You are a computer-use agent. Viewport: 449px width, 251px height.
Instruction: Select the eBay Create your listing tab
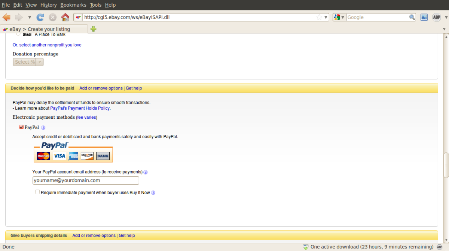(x=41, y=28)
